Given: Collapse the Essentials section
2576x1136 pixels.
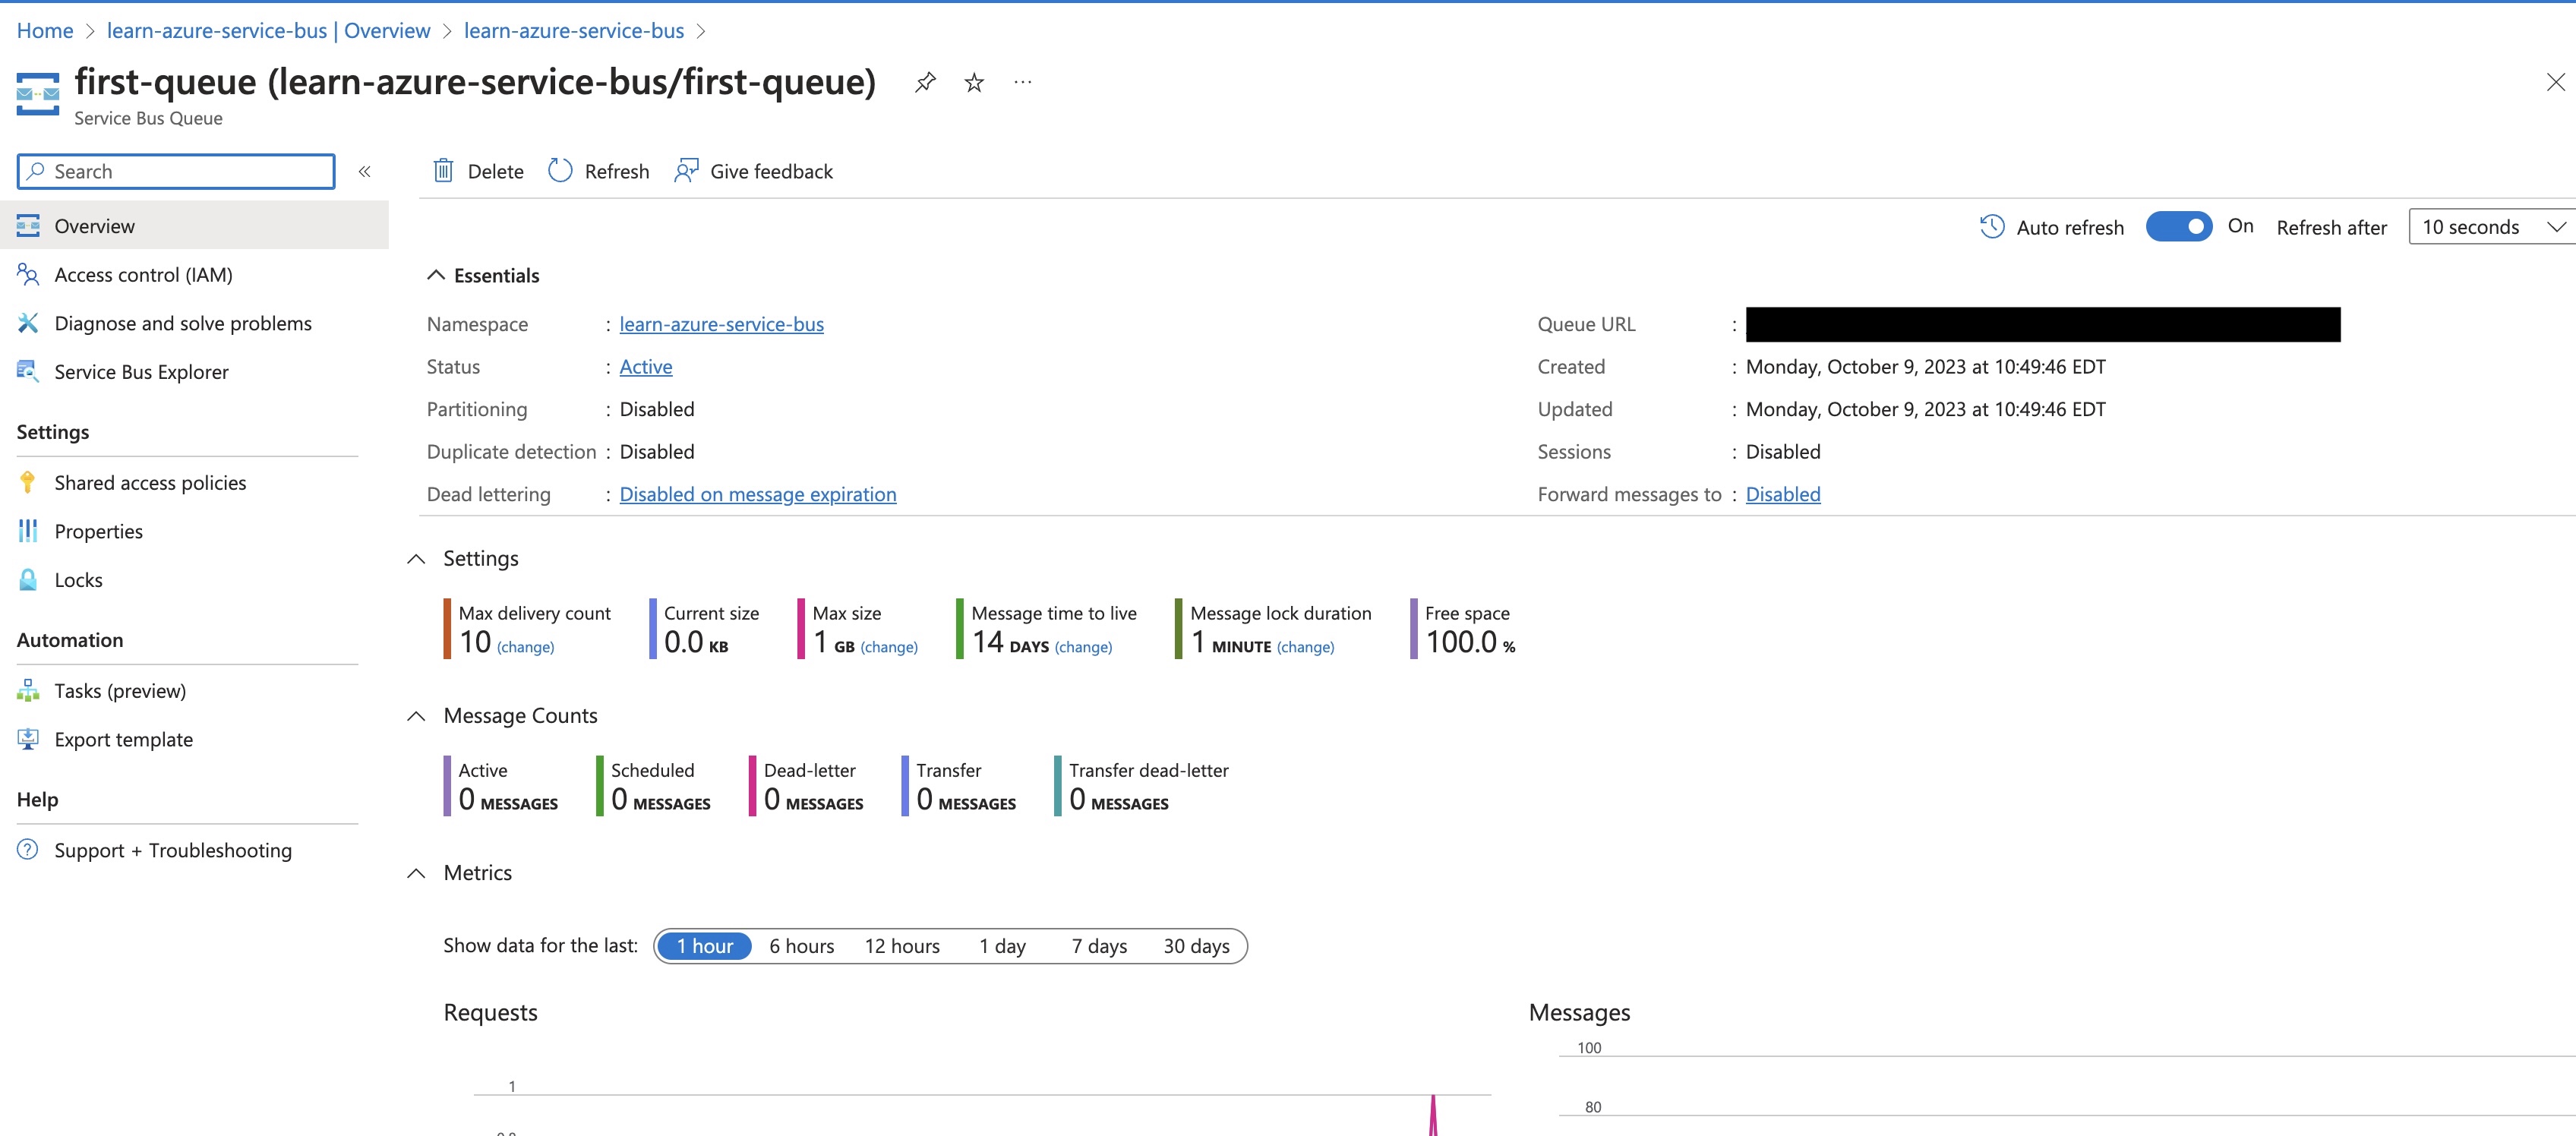Looking at the screenshot, I should [436, 275].
